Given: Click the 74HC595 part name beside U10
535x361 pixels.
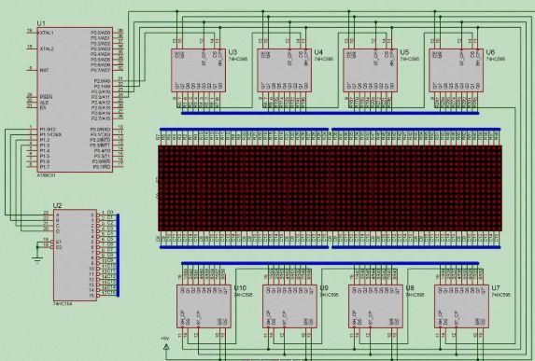Looking at the screenshot, I should [244, 295].
